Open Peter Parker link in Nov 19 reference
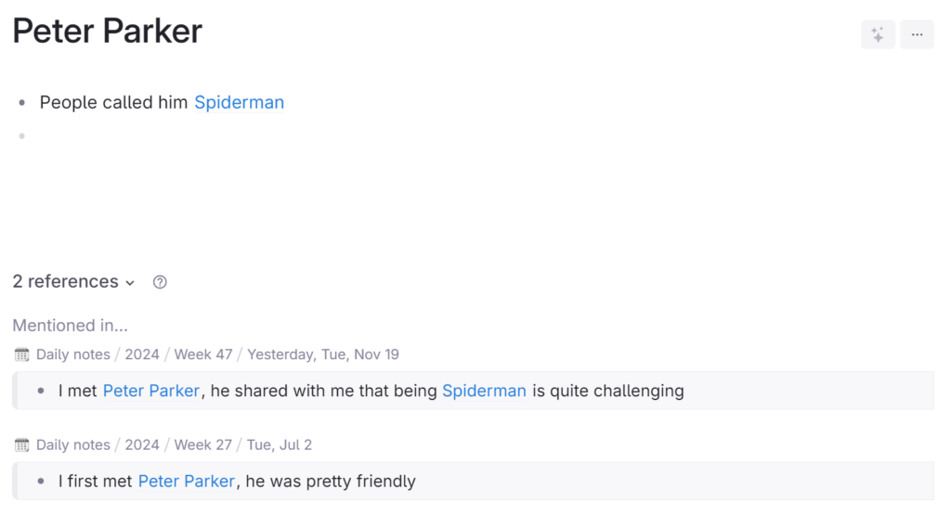 coord(150,391)
